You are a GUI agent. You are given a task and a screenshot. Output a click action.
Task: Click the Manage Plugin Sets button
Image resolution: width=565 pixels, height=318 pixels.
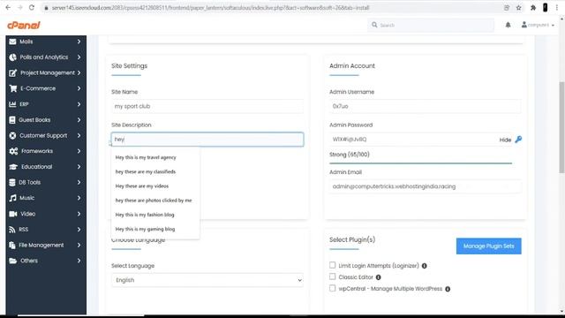pos(488,246)
